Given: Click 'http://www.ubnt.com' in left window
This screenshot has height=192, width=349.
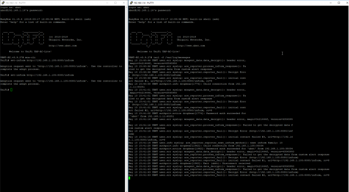Looking at the screenshot, I should (63, 46).
